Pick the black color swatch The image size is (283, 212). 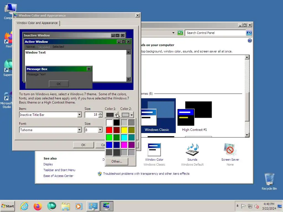[x=117, y=123]
